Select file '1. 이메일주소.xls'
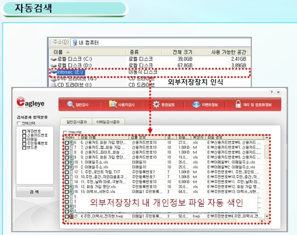Screen dimensions: 297x235 pos(94,162)
